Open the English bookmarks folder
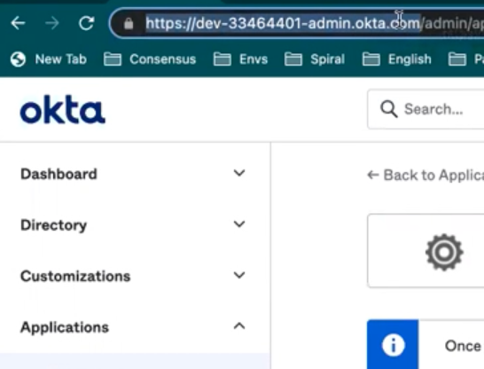 (x=396, y=59)
